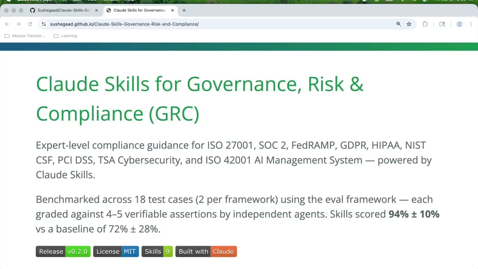Click the globe favicon on the active tab

point(109,10)
